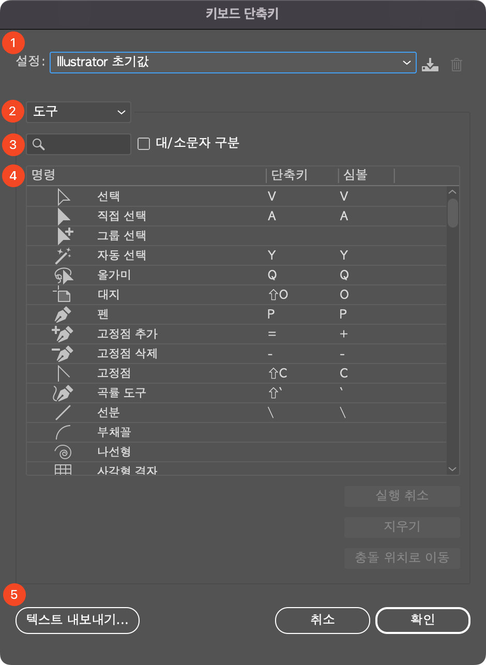Image resolution: width=486 pixels, height=665 pixels.
Task: Click the scrollbar down arrow
Action: (x=452, y=469)
